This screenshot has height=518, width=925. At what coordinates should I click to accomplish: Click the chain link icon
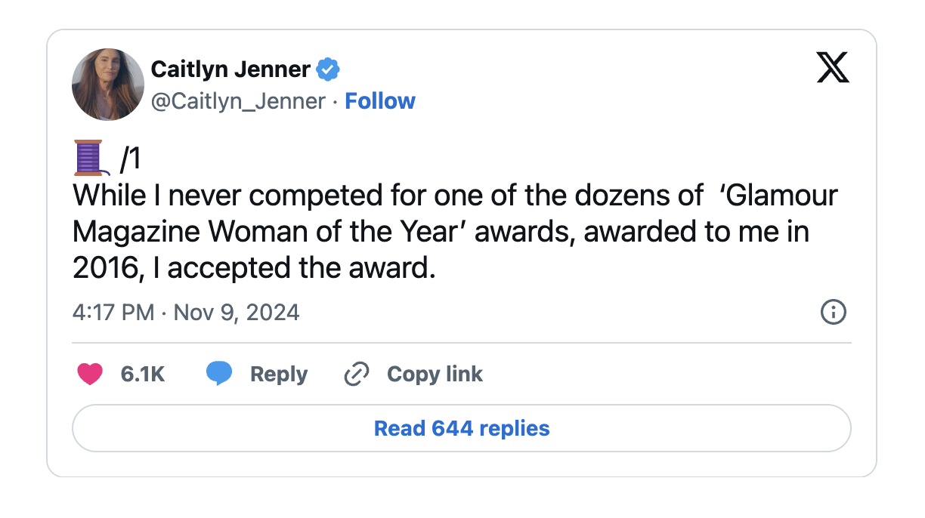coord(356,374)
